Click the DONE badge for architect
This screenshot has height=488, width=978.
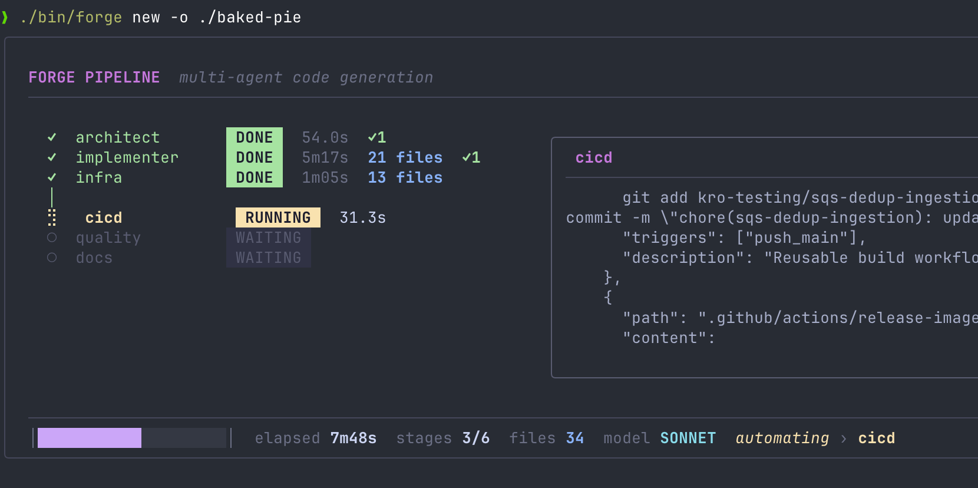(255, 137)
